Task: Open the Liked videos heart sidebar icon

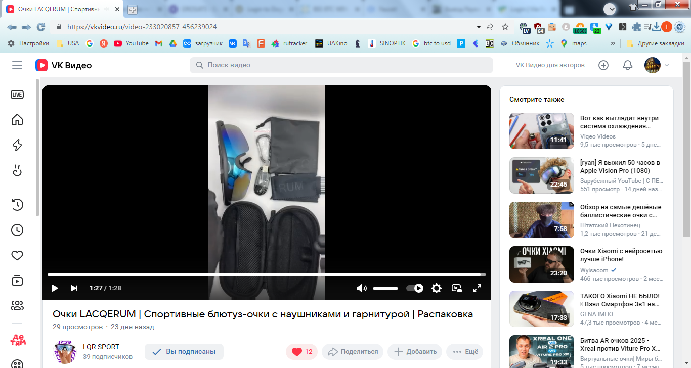Action: [x=17, y=255]
